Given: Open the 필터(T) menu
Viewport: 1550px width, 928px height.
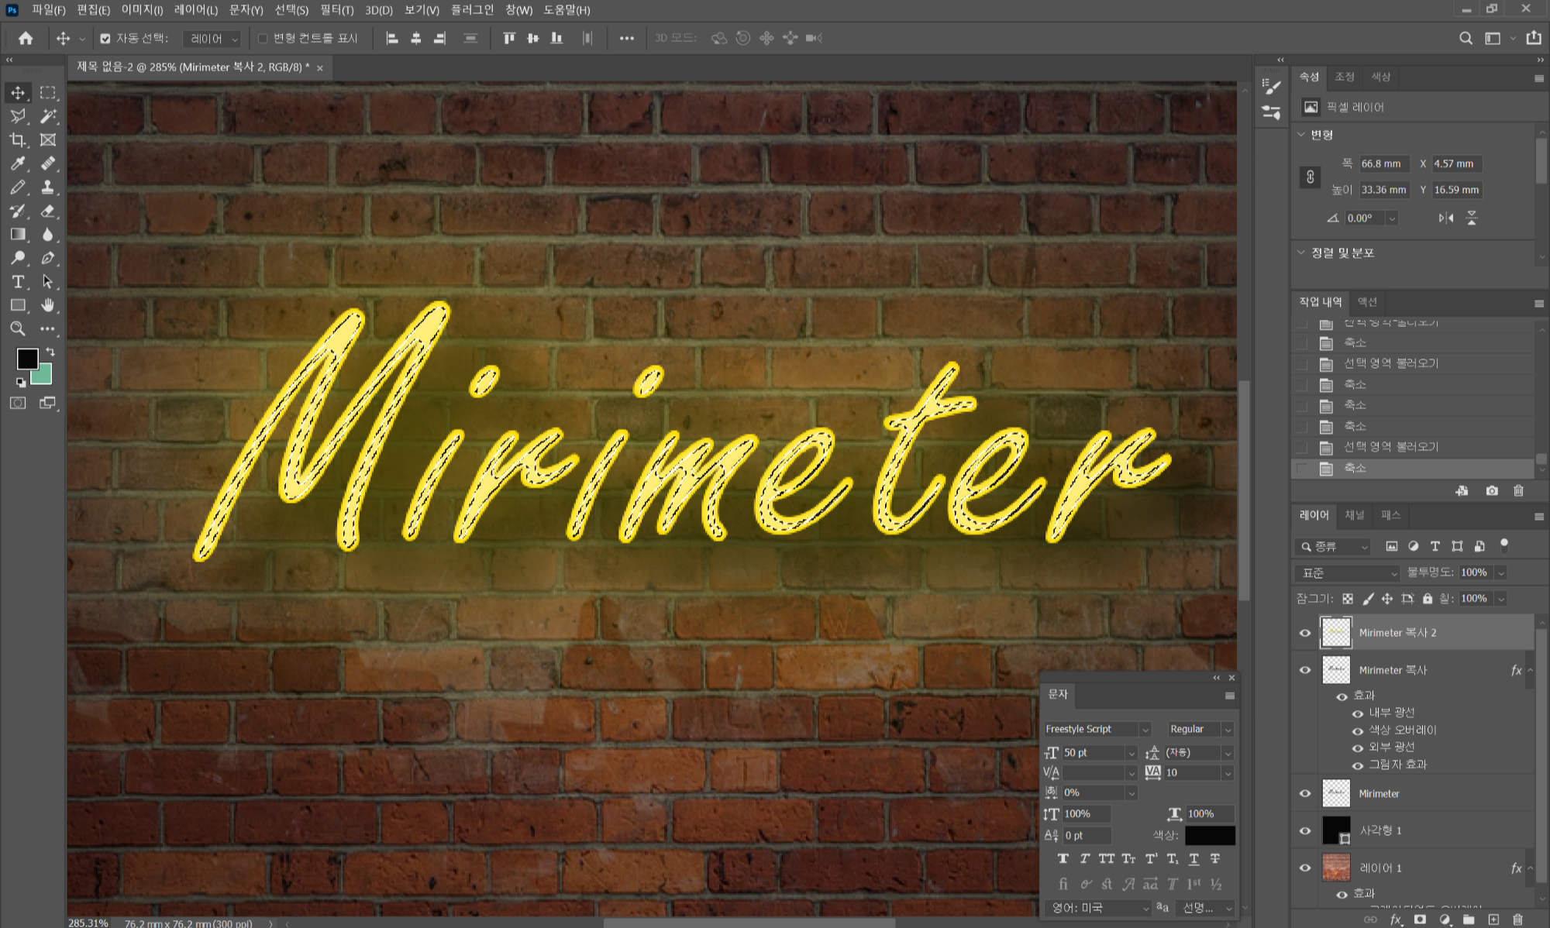Looking at the screenshot, I should point(336,10).
